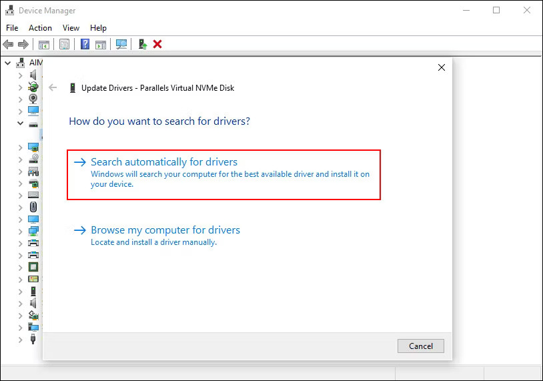Expand the keyboard category in the tree

coord(21,195)
